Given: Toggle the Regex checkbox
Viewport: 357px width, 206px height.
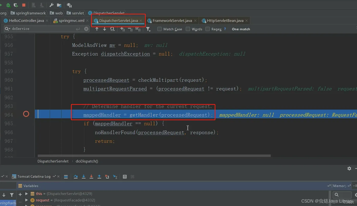Looking at the screenshot, I should pos(208,29).
